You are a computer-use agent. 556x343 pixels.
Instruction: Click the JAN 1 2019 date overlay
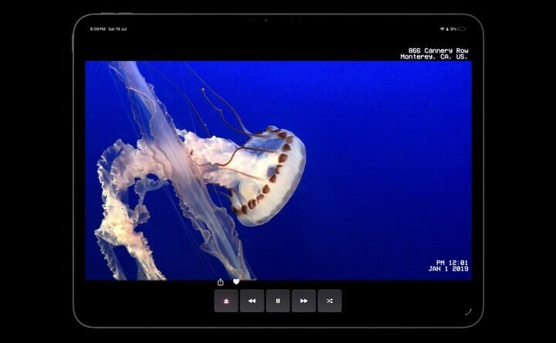[x=449, y=269]
